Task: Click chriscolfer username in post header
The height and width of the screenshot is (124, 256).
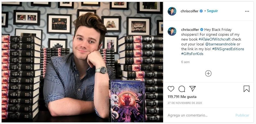Action: [x=189, y=11]
